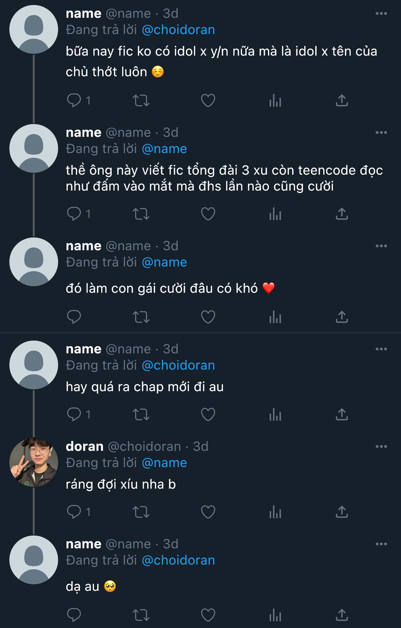Retweet the 'fic tổng đài 3 xu' tweet
The image size is (401, 628).
141,214
